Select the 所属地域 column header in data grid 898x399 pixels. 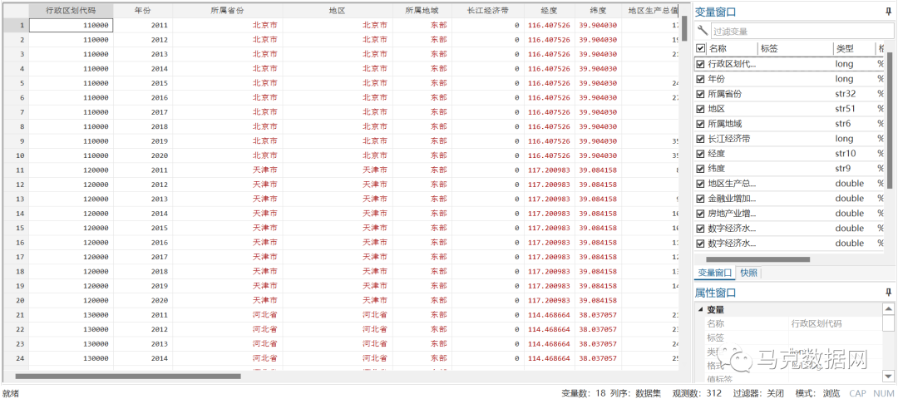(x=422, y=10)
